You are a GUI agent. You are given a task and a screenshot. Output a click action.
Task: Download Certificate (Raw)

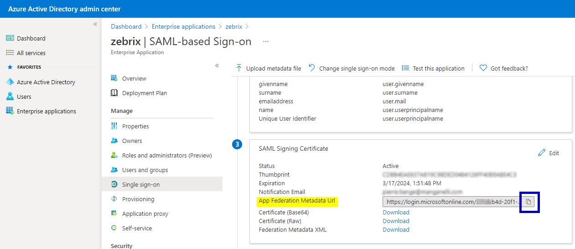[x=396, y=221]
